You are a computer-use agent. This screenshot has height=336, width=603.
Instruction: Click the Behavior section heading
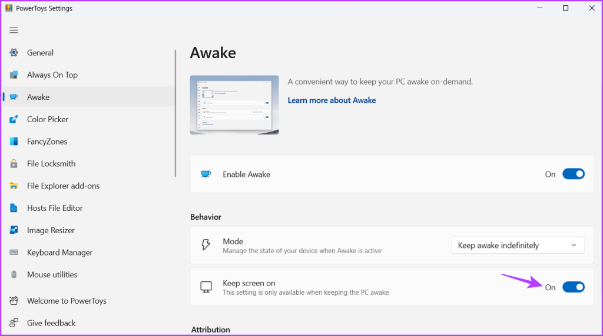click(x=206, y=217)
